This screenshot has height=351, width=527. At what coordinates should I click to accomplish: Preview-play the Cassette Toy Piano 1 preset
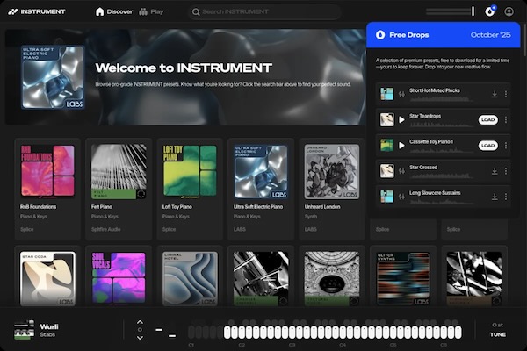[401, 145]
